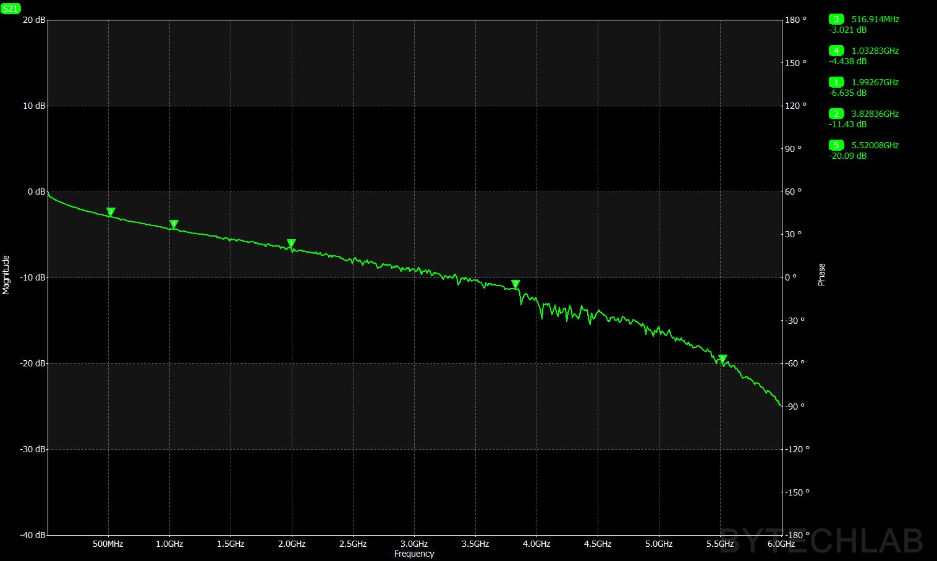937x561 pixels.
Task: Click the 2.0GHz frequency tick label
Action: 292,544
